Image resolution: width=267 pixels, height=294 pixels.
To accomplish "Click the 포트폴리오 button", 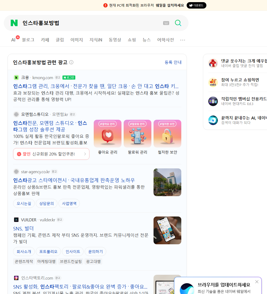I will click(48, 252).
